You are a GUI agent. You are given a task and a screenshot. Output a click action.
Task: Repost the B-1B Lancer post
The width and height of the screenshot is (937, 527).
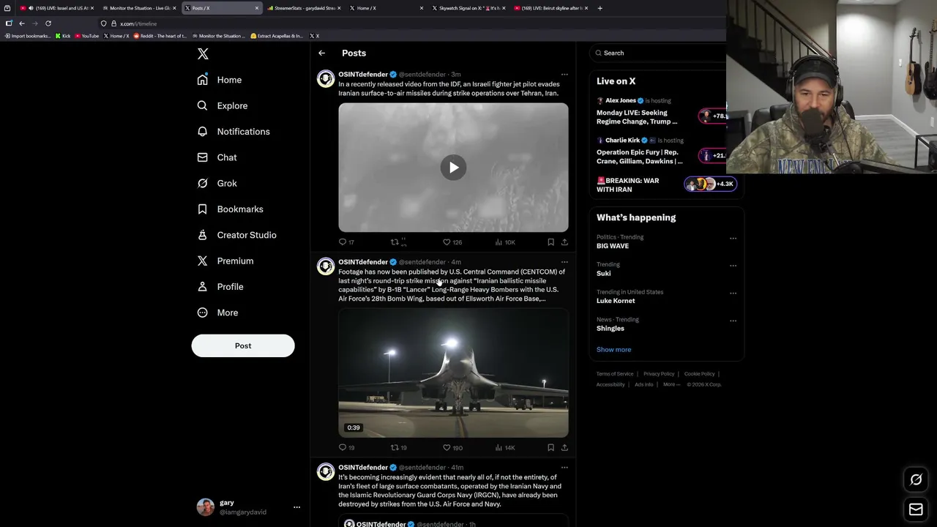point(398,447)
